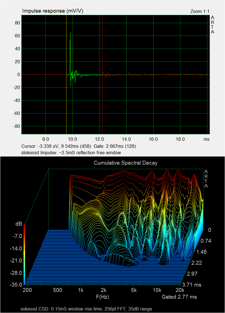Click the 'Cumulative Spectral Decay' title
Image resolution: width=225 pixels, height=313 pixels.
tap(126, 163)
